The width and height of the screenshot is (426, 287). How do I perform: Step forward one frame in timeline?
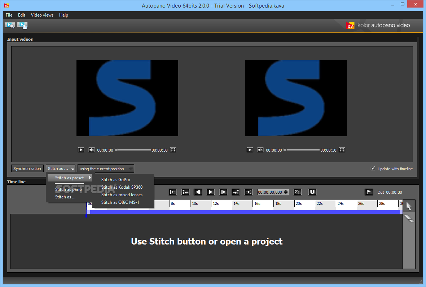tap(223, 192)
